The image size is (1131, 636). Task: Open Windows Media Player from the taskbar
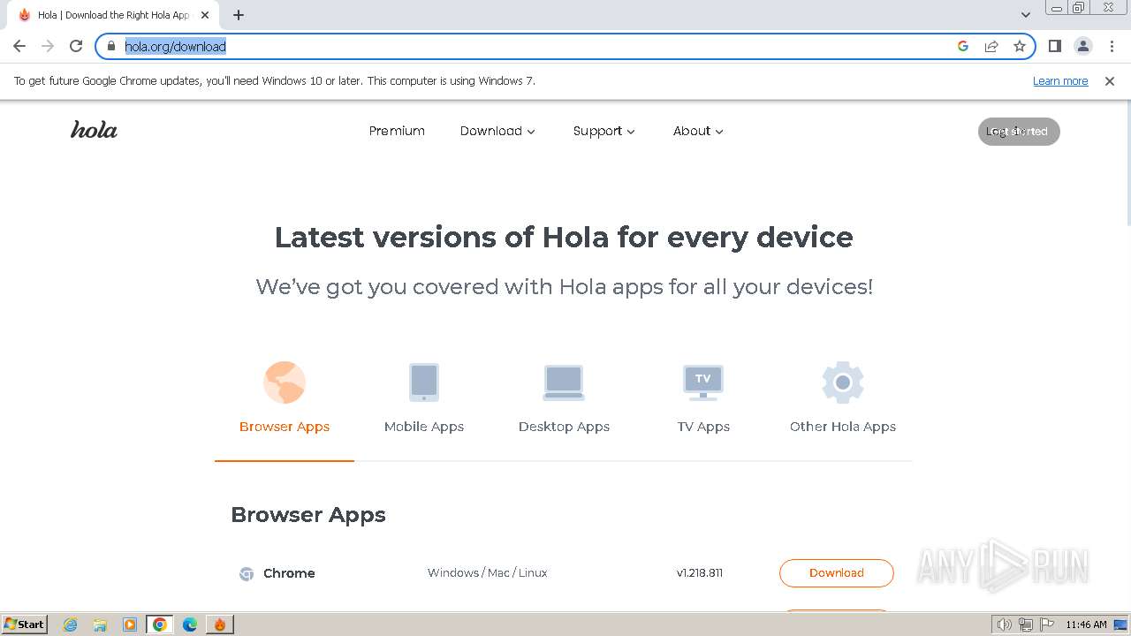(130, 625)
